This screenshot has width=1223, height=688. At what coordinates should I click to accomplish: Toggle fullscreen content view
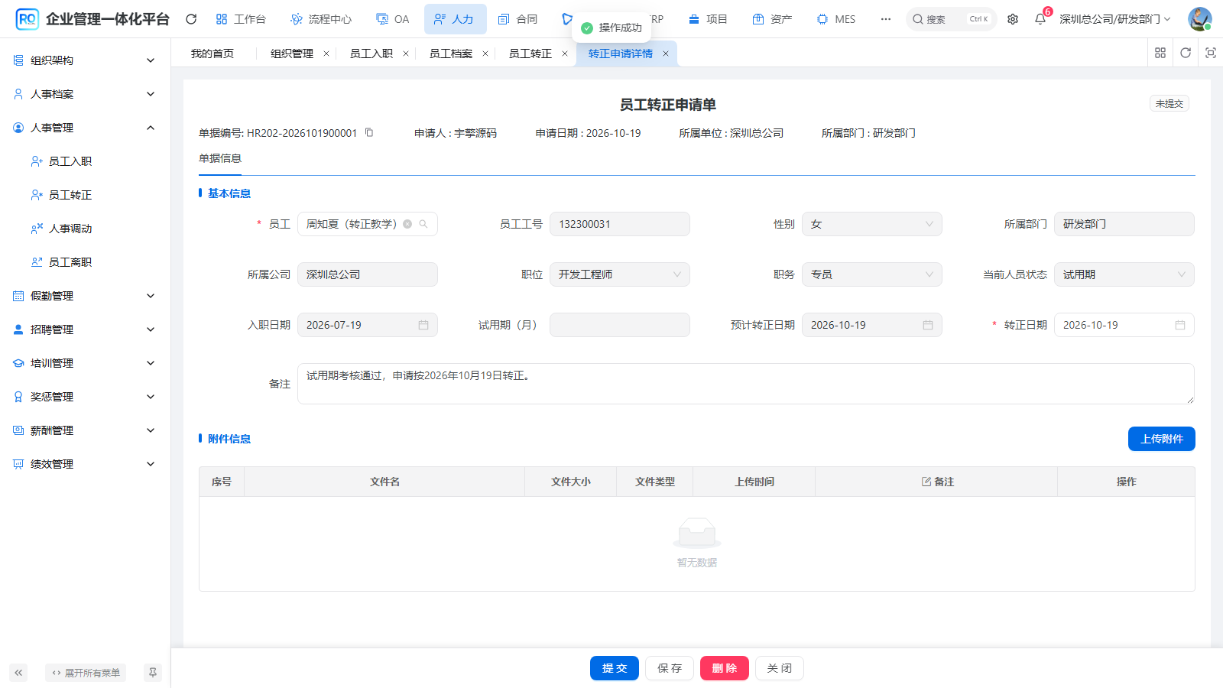point(1211,53)
